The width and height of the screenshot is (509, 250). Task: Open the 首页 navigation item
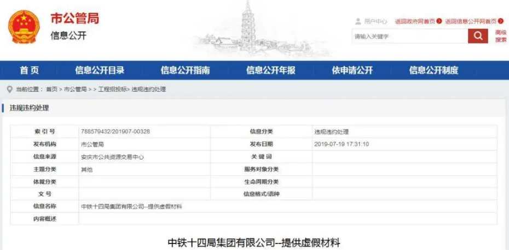click(x=30, y=70)
